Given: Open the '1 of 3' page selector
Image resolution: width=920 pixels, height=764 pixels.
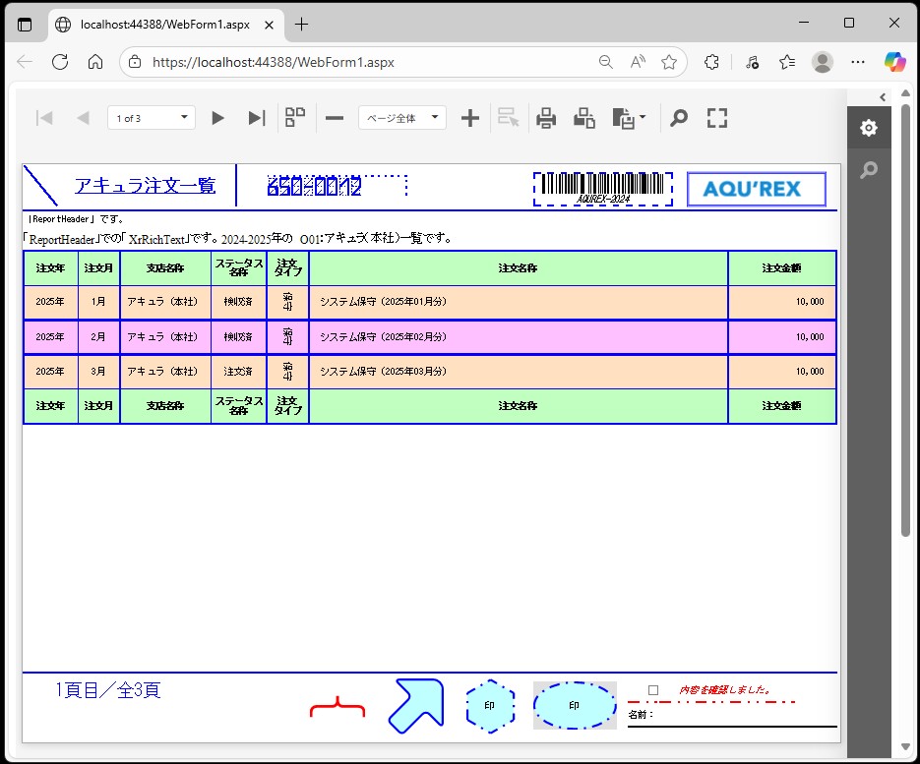Looking at the screenshot, I should pyautogui.click(x=152, y=118).
